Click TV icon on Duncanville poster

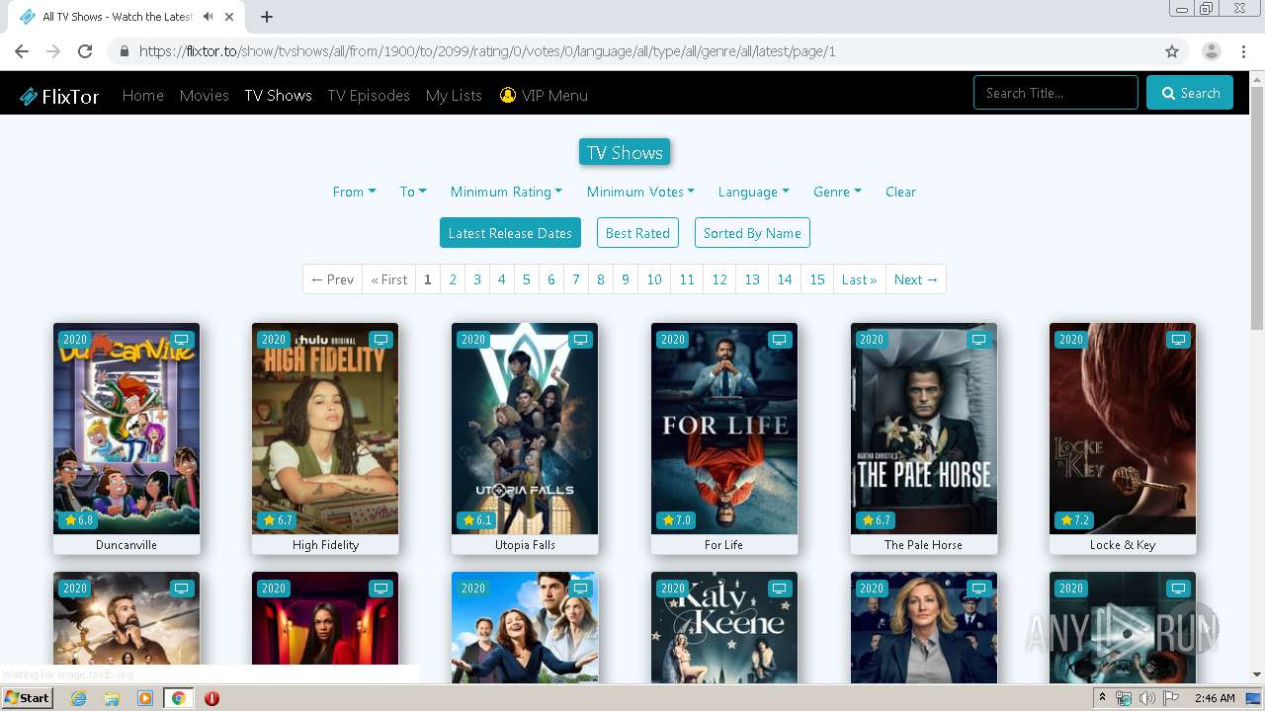181,340
